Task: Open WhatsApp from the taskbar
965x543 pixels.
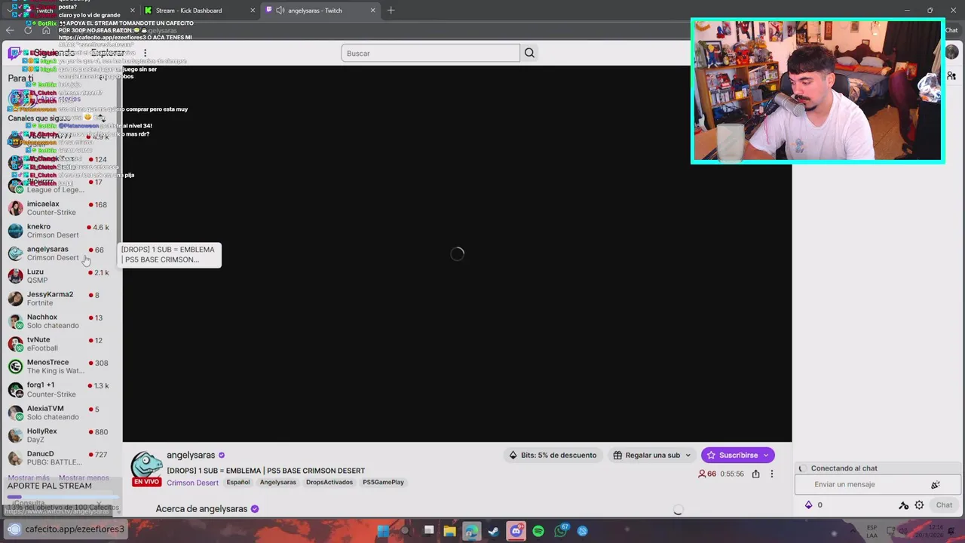Action: click(560, 531)
